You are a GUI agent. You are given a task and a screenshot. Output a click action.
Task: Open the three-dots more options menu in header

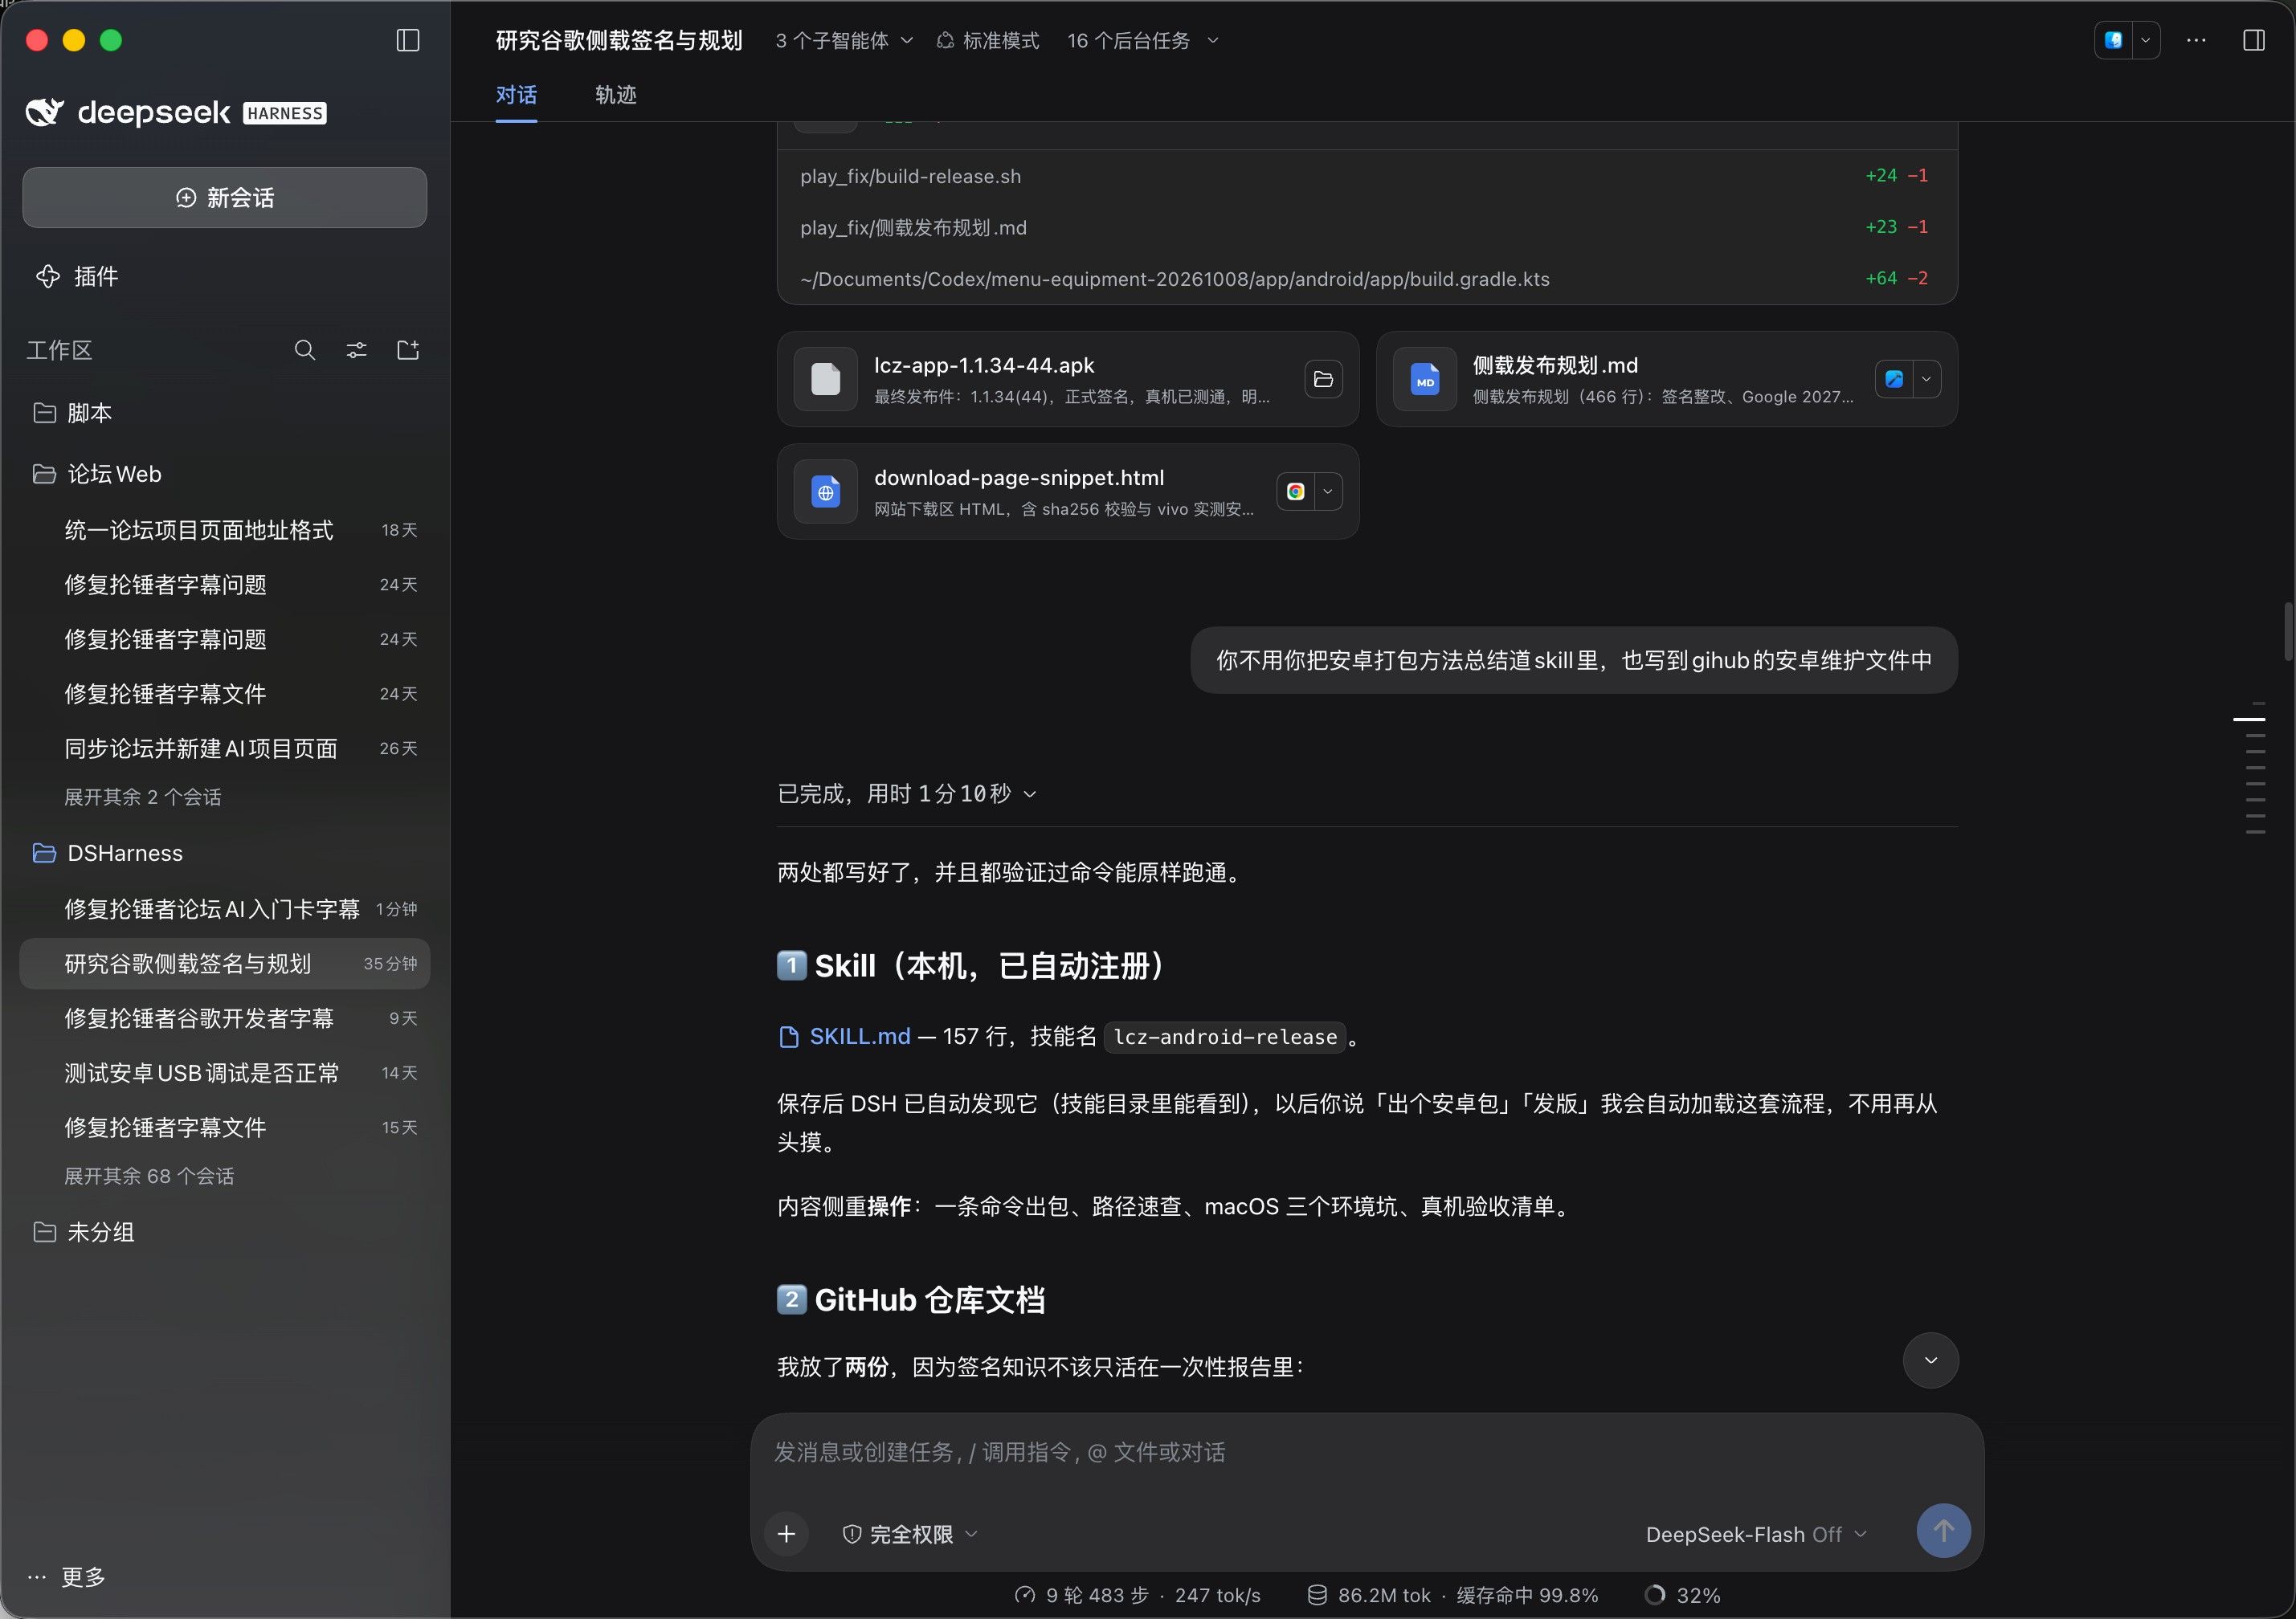click(x=2196, y=40)
